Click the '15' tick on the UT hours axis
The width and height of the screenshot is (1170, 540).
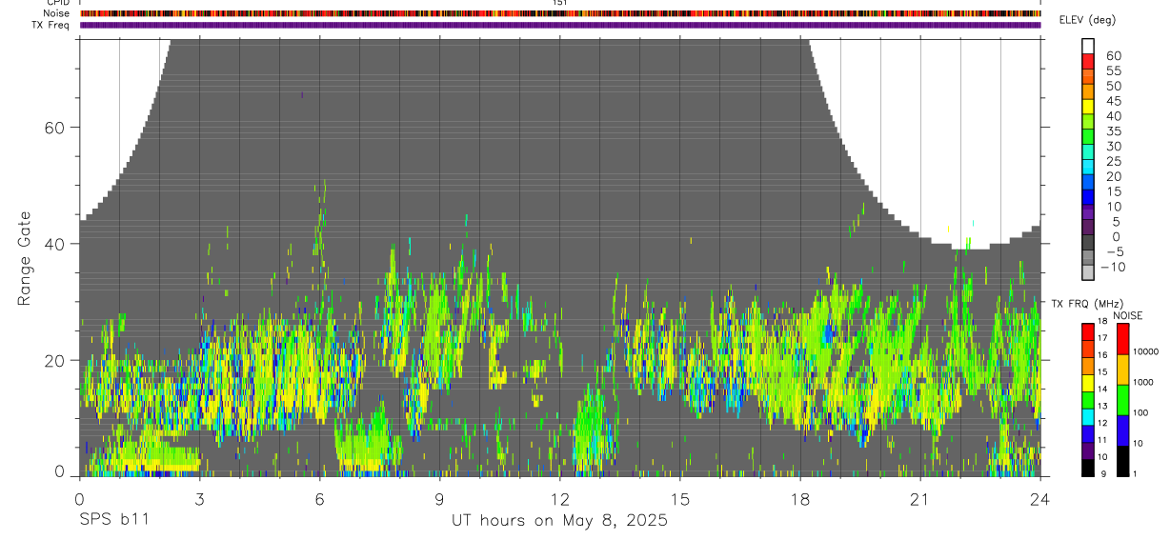(679, 499)
